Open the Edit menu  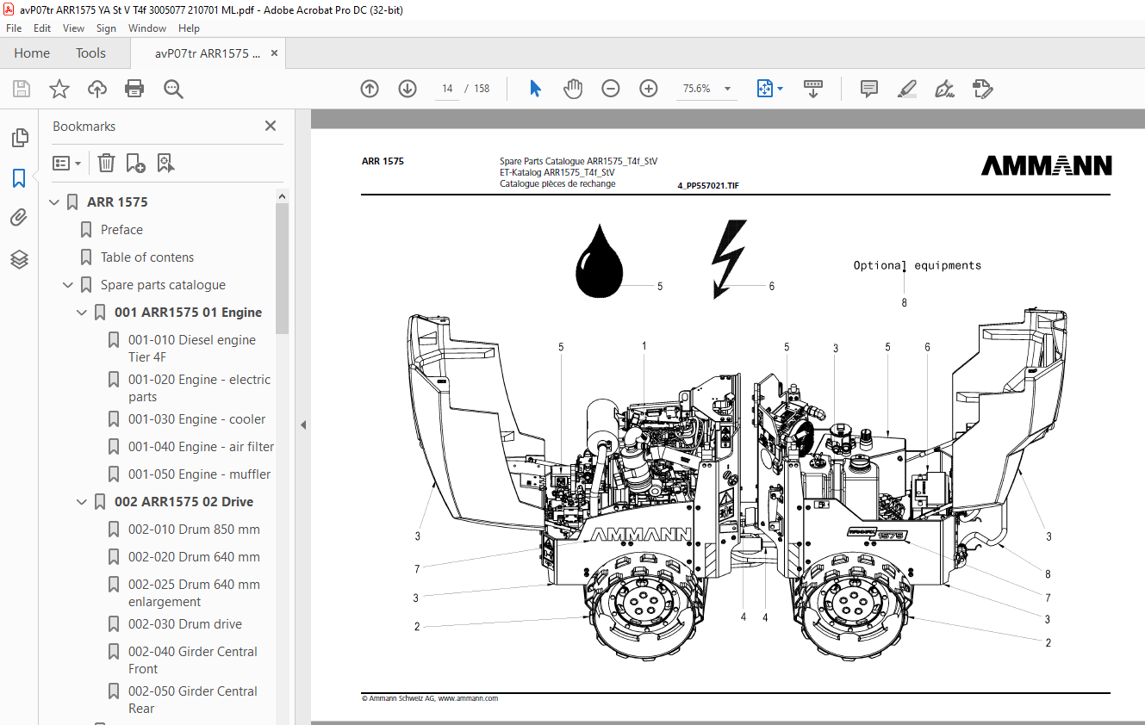[x=42, y=28]
